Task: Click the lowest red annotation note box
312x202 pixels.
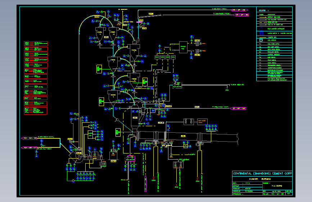Action: [36, 111]
